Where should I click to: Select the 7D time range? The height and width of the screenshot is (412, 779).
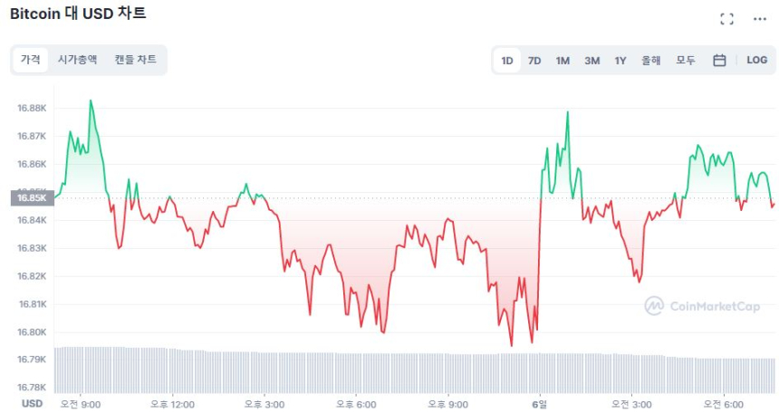click(534, 61)
